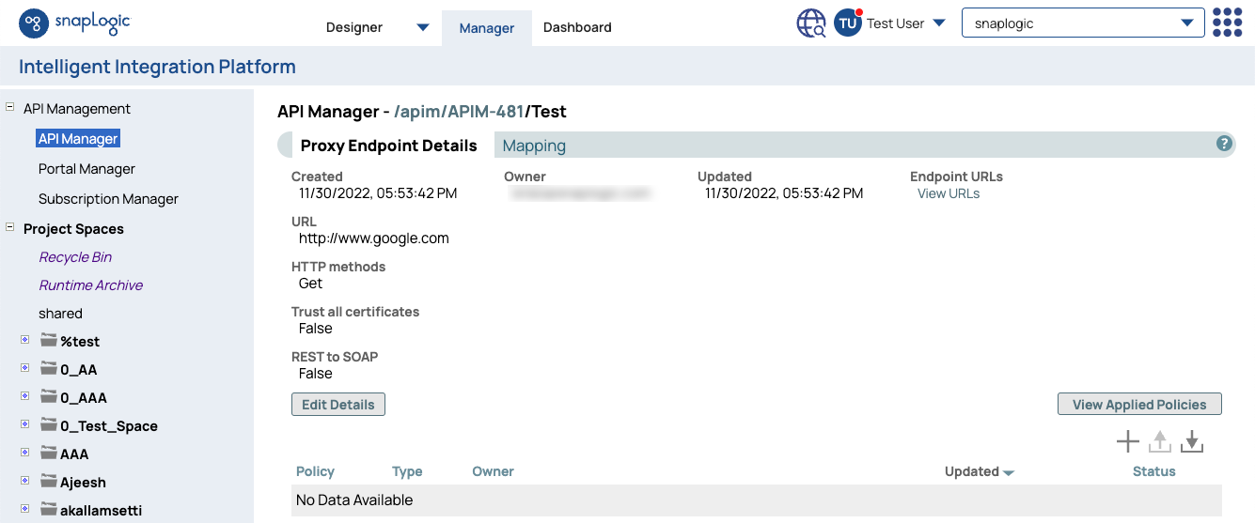Viewport: 1255px width, 523px height.
Task: Click the No Data Available row
Action: (757, 500)
